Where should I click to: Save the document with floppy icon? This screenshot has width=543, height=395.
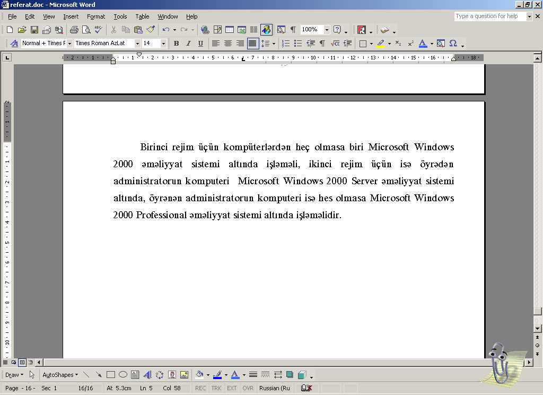[x=34, y=30]
